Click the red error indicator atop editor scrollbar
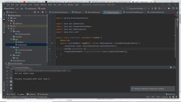The height and width of the screenshot is (102, 181). tap(175, 15)
